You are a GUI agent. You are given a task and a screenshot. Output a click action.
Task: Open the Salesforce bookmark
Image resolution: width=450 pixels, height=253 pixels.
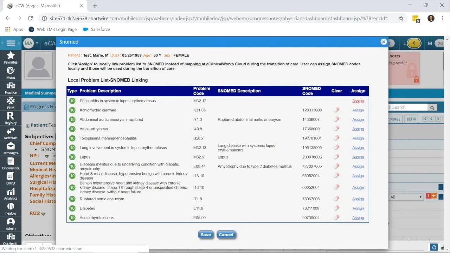(x=96, y=30)
